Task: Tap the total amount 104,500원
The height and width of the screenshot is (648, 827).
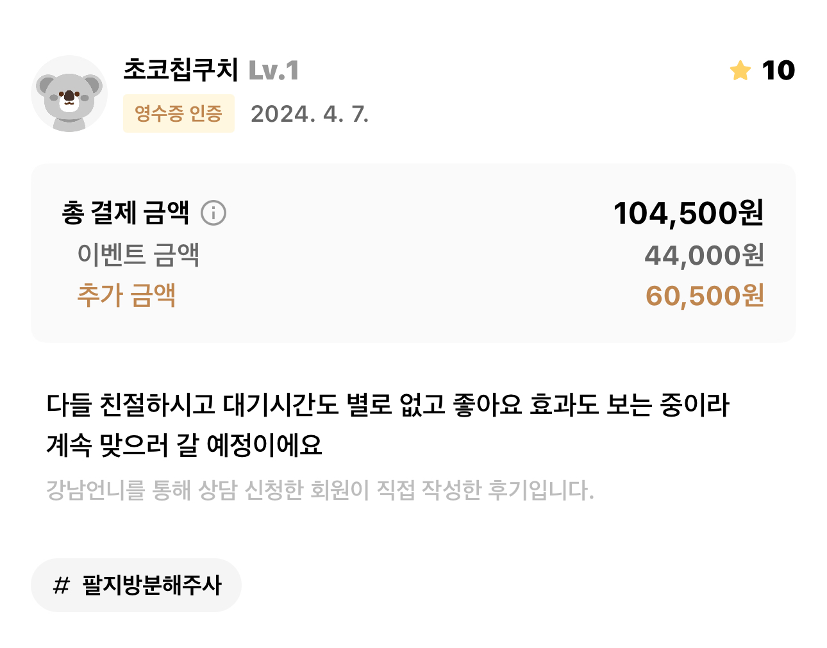Action: click(x=689, y=213)
